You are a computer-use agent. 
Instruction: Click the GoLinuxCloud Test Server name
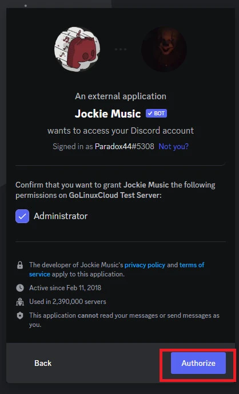(114, 195)
